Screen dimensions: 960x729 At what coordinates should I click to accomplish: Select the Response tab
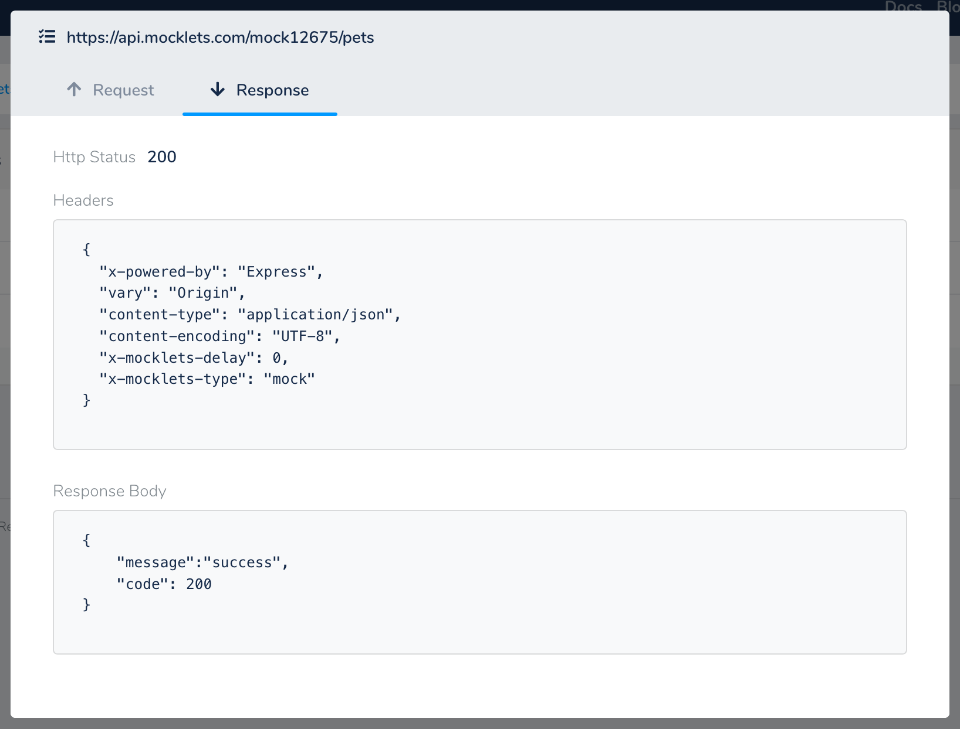[259, 90]
